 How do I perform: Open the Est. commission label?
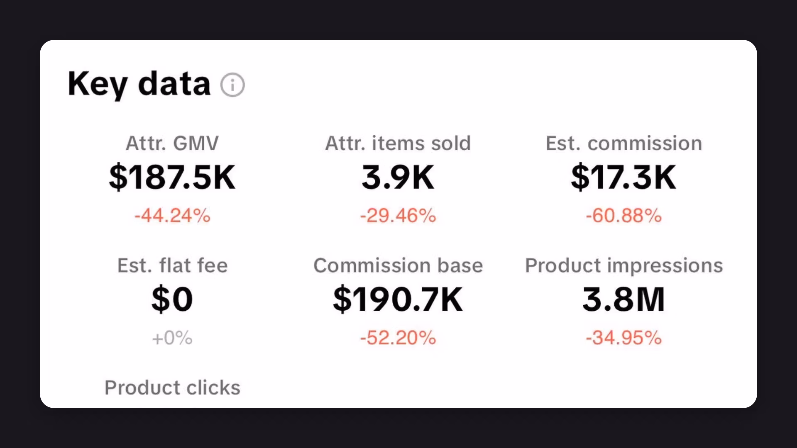[x=624, y=144]
